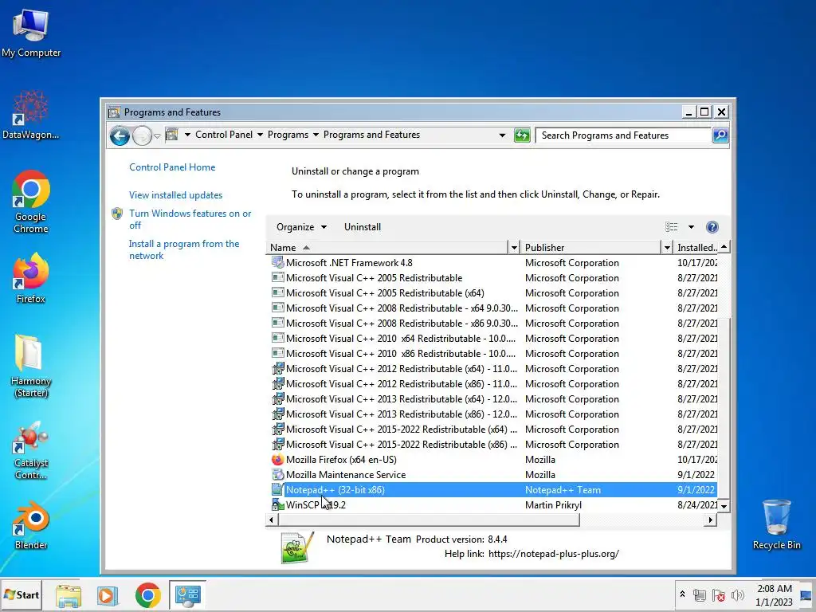Image resolution: width=816 pixels, height=612 pixels.
Task: Click Install a program from the network
Action: tap(184, 249)
